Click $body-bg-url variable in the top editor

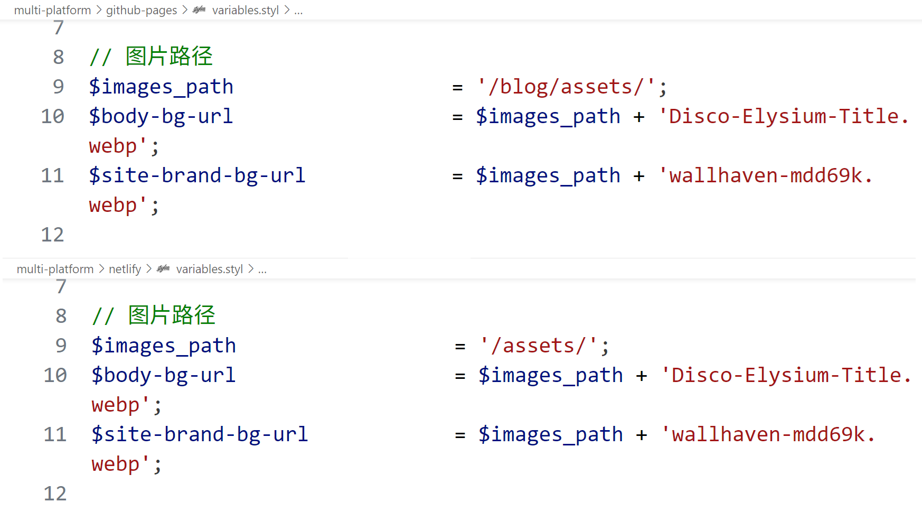coord(161,116)
